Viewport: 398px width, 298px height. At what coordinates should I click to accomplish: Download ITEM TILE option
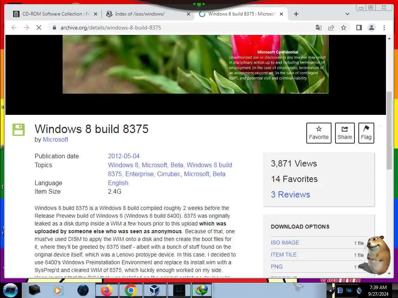(283, 255)
